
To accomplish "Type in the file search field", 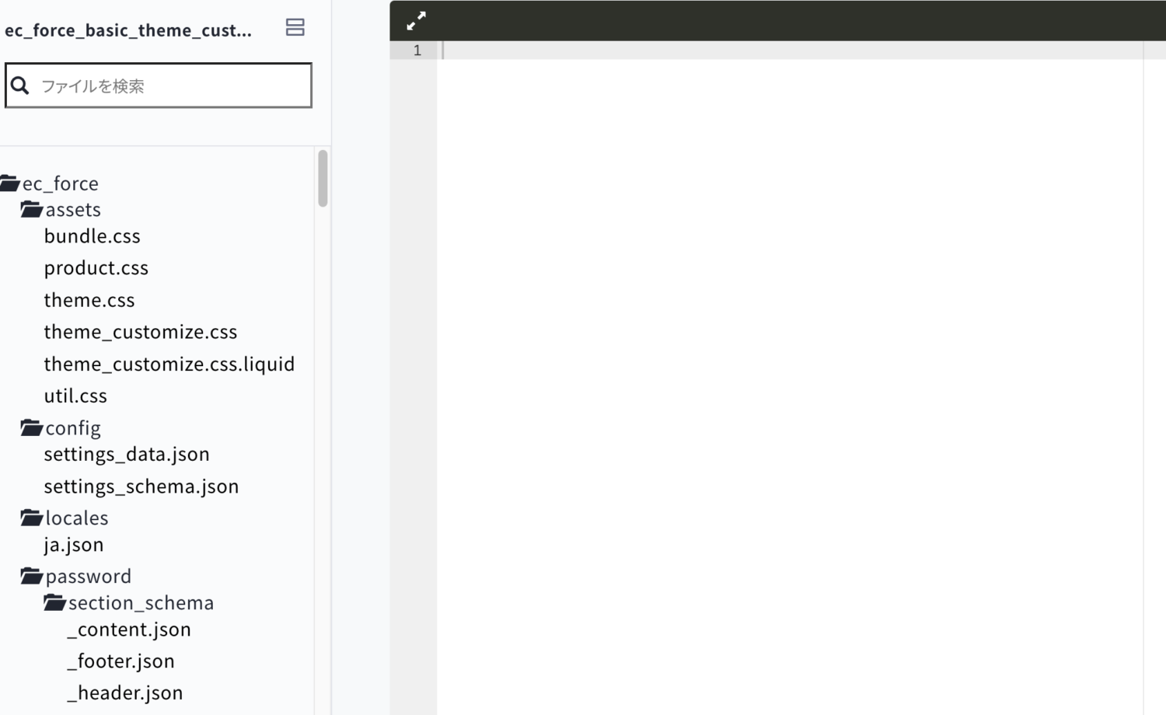I will click(x=171, y=85).
